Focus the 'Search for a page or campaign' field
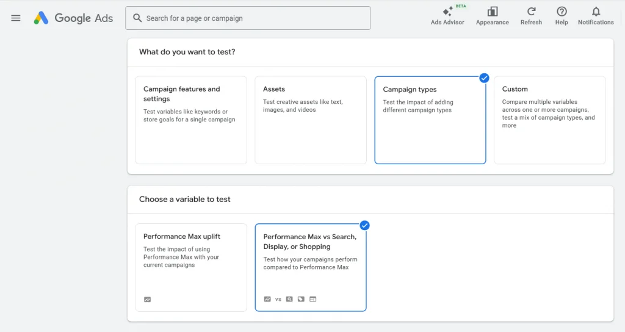625x332 pixels. click(248, 18)
